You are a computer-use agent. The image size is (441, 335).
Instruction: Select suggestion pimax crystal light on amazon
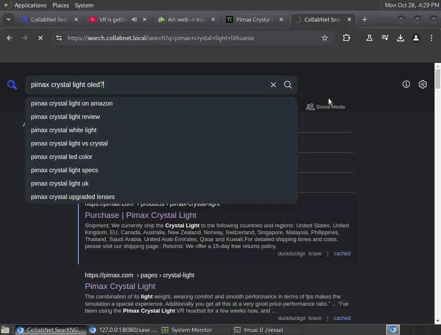[161, 103]
